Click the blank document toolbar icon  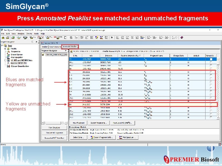click(x=65, y=38)
